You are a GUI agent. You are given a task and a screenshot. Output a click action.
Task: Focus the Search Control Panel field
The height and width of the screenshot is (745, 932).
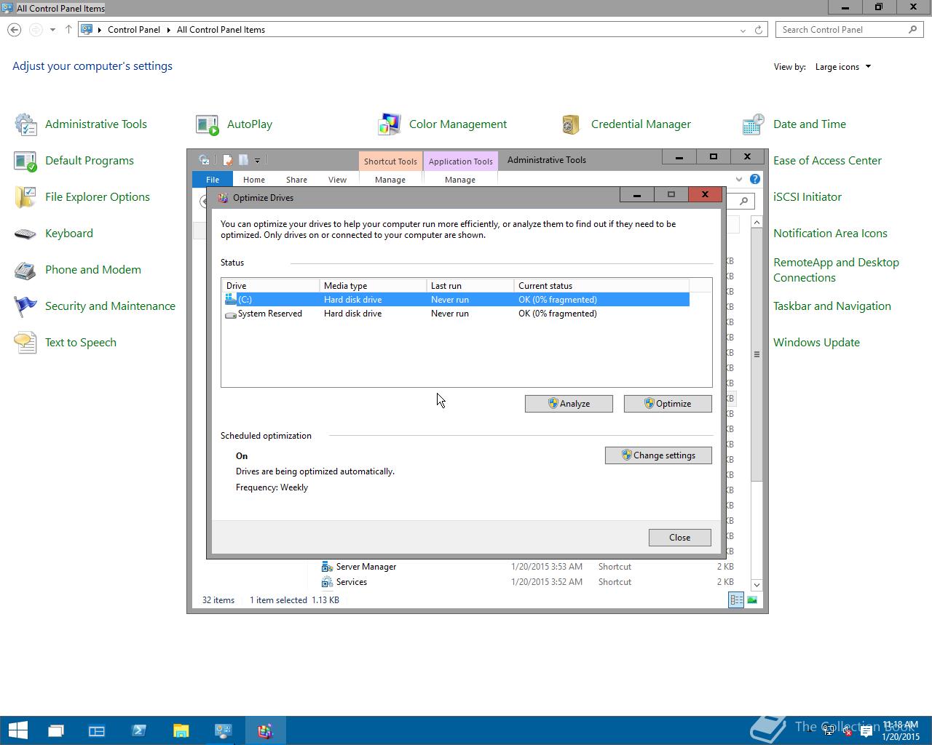click(850, 30)
